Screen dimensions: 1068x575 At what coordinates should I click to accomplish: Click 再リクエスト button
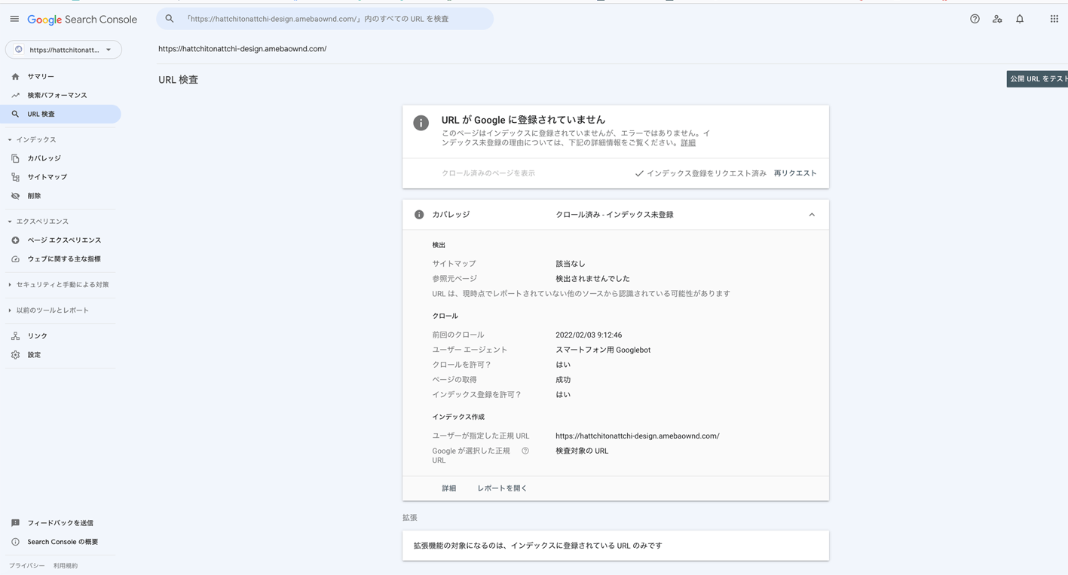795,173
